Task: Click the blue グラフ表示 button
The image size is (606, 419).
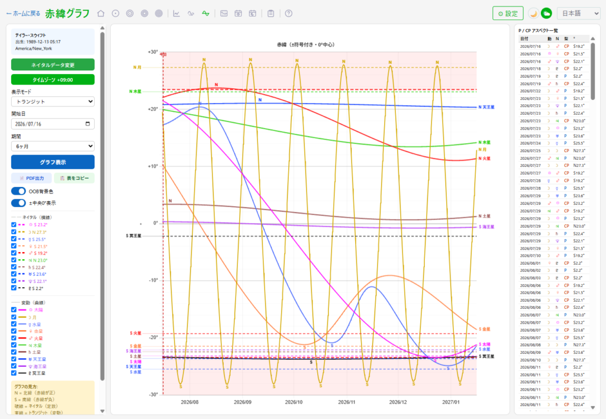Action: click(x=53, y=162)
